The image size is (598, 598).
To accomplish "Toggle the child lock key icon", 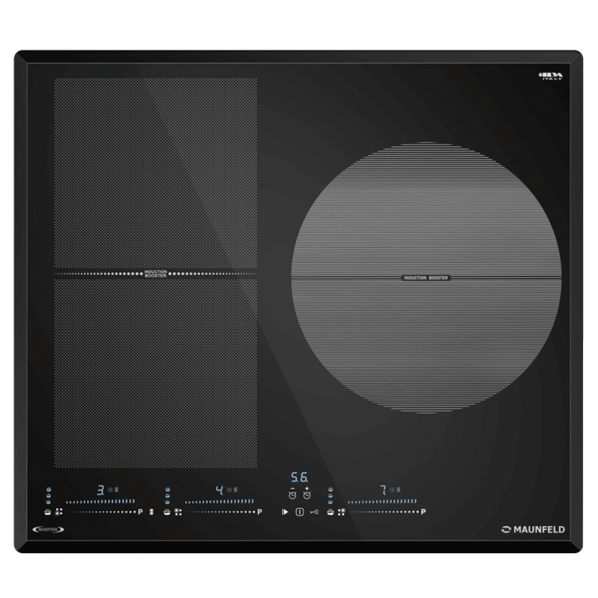I will coord(315,512).
